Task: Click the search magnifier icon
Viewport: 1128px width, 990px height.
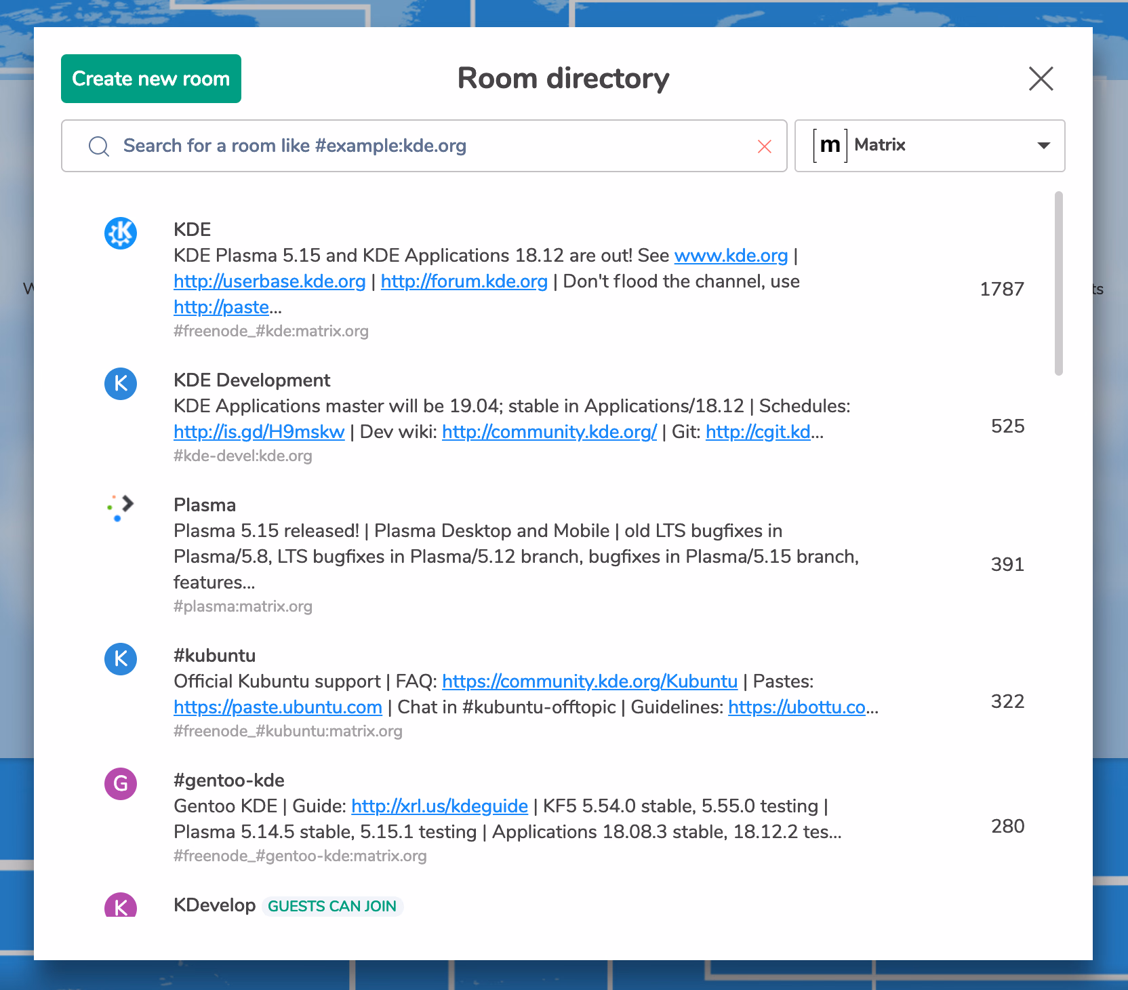Action: 99,146
